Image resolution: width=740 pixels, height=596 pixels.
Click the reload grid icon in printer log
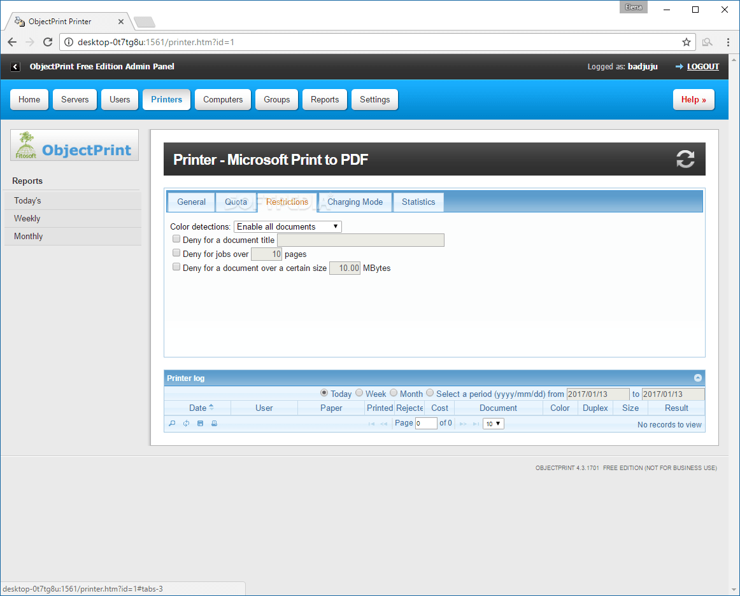[187, 424]
